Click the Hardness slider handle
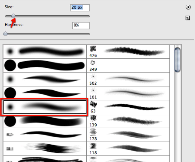 pos(5,33)
